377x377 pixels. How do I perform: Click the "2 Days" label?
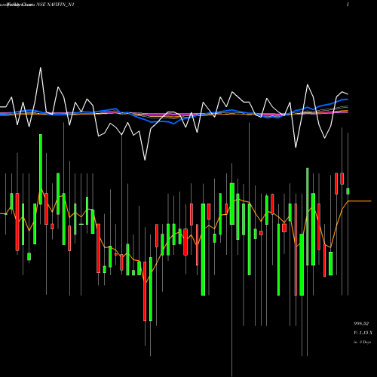click(x=365, y=342)
